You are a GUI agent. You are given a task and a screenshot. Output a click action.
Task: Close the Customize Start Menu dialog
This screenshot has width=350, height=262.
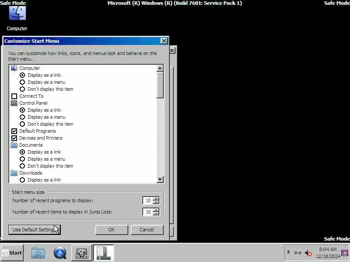click(164, 41)
